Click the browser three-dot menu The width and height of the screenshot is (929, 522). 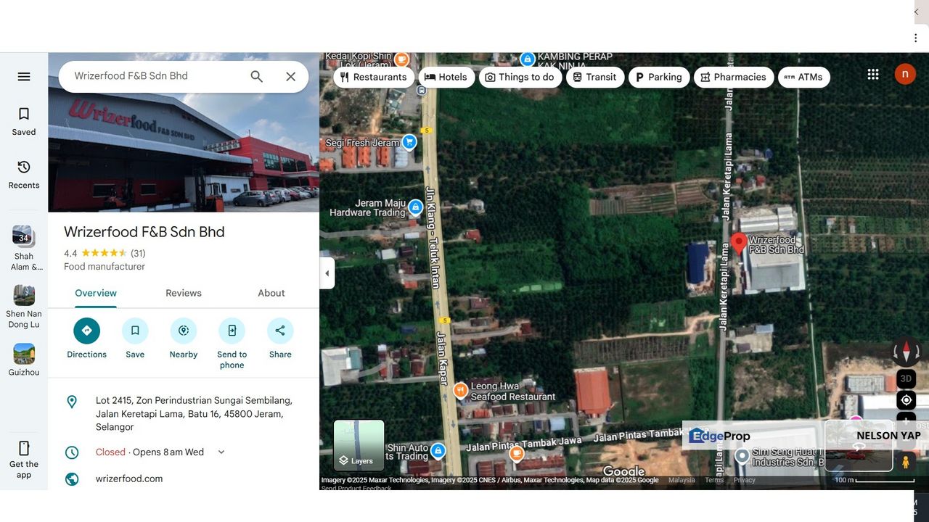[x=916, y=37]
